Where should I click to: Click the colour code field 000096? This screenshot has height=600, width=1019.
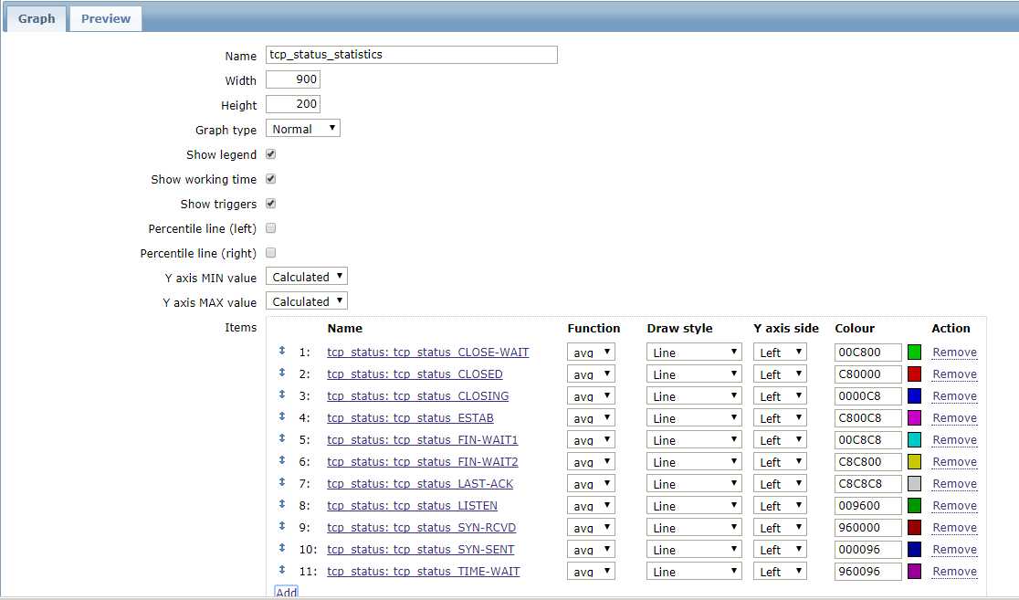coord(868,549)
